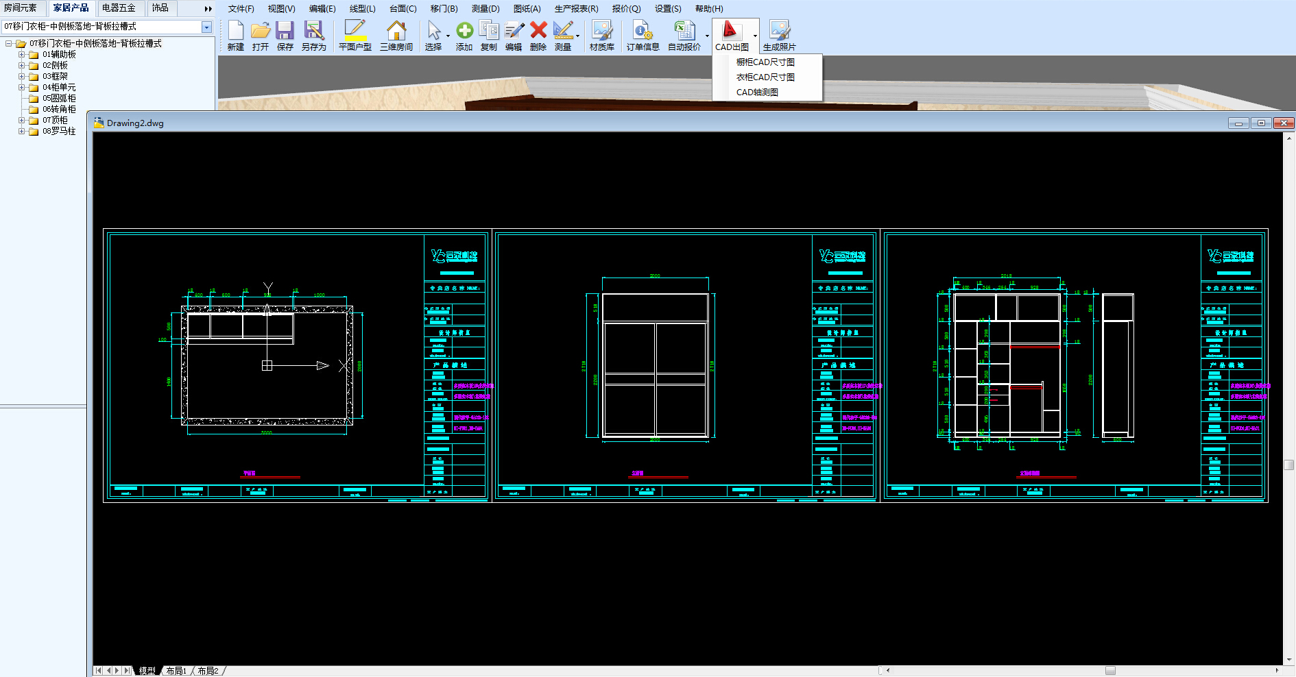Run the 自动报价 auto quote icon
Viewport: 1296px width, 677px height.
click(x=684, y=31)
